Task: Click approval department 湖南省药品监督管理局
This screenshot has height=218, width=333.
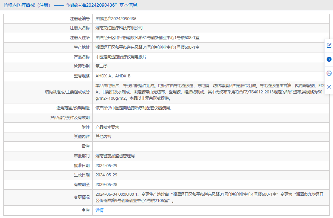Action: click(x=115, y=156)
